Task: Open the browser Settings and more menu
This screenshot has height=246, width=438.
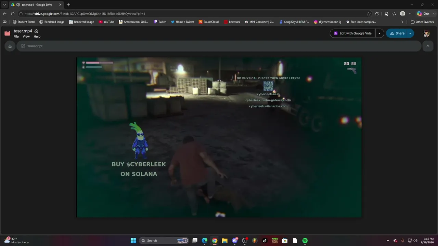Action: [x=411, y=14]
